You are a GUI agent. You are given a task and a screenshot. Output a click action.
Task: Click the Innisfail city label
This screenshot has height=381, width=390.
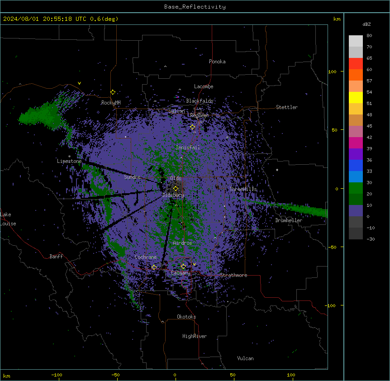(188, 148)
